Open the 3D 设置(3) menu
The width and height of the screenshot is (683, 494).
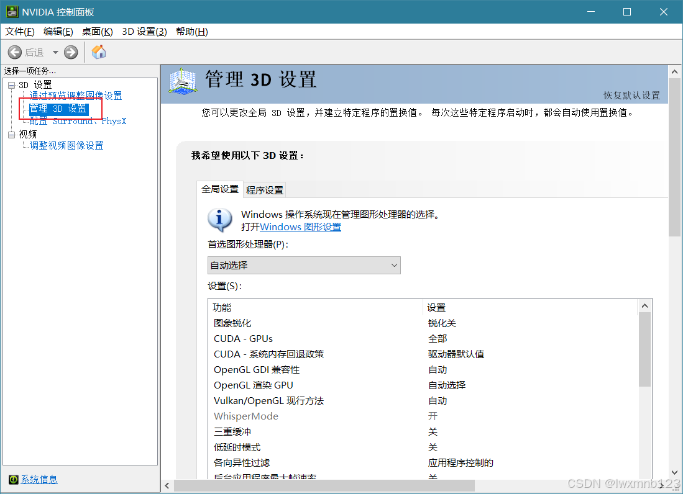click(x=144, y=32)
